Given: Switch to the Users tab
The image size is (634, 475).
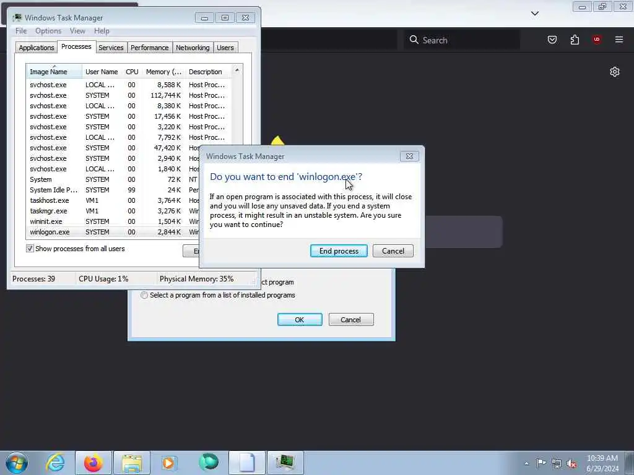Looking at the screenshot, I should 225,48.
